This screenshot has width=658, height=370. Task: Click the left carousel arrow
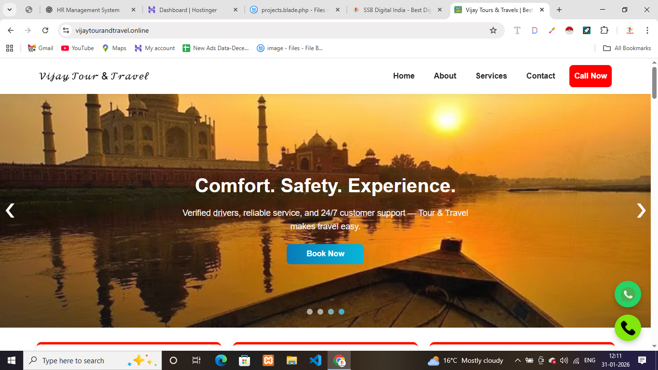click(x=10, y=211)
